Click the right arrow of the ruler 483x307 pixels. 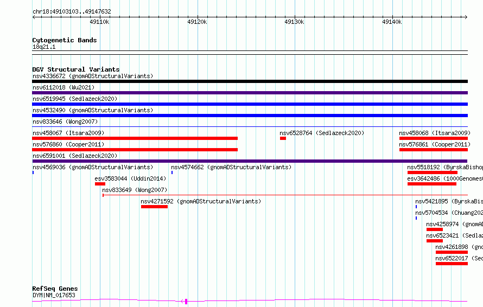466,17
